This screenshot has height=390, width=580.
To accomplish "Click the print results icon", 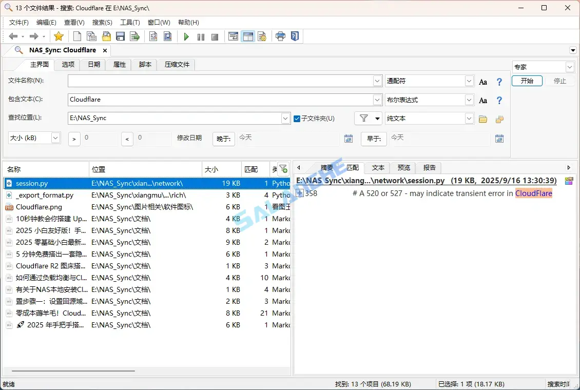I will [x=281, y=36].
